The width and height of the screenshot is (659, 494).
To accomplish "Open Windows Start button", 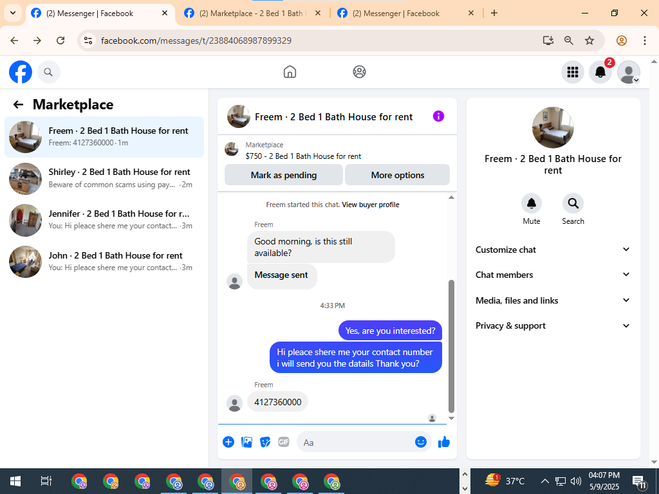I will pyautogui.click(x=15, y=481).
